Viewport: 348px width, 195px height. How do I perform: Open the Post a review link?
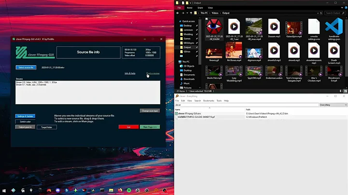(x=153, y=73)
